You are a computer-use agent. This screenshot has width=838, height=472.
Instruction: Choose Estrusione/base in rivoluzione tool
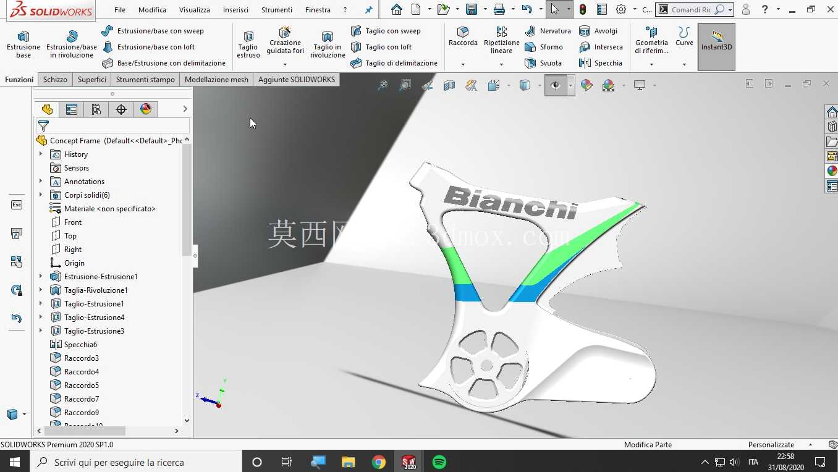tap(72, 44)
